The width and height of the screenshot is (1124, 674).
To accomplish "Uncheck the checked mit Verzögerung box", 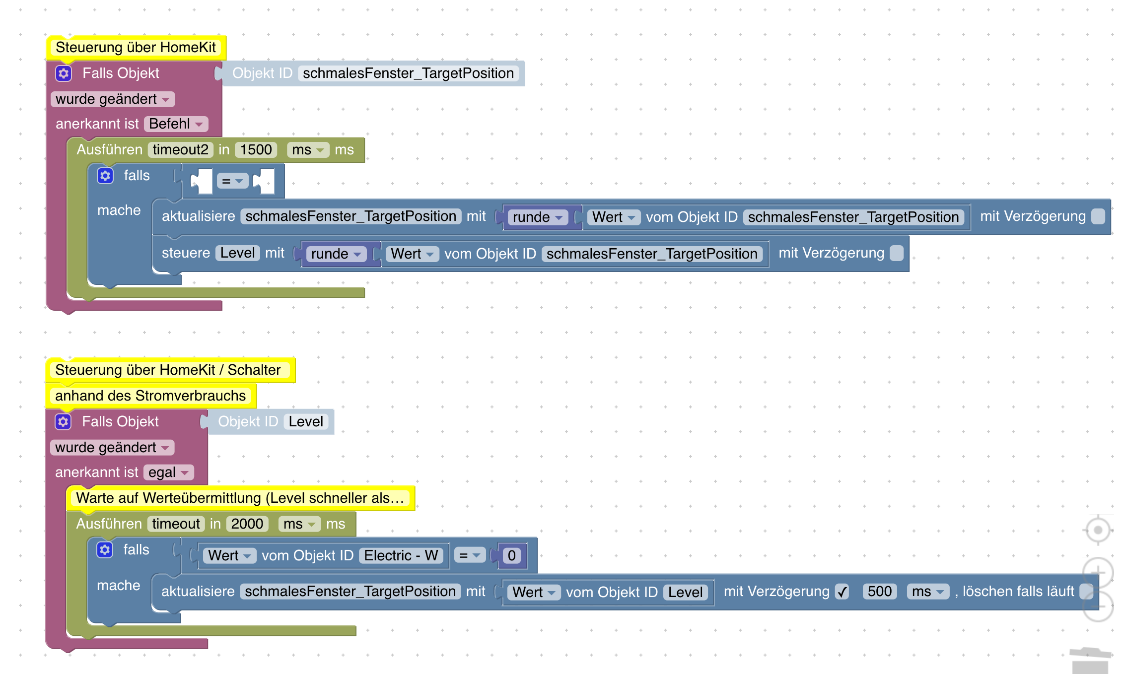I will coord(842,592).
